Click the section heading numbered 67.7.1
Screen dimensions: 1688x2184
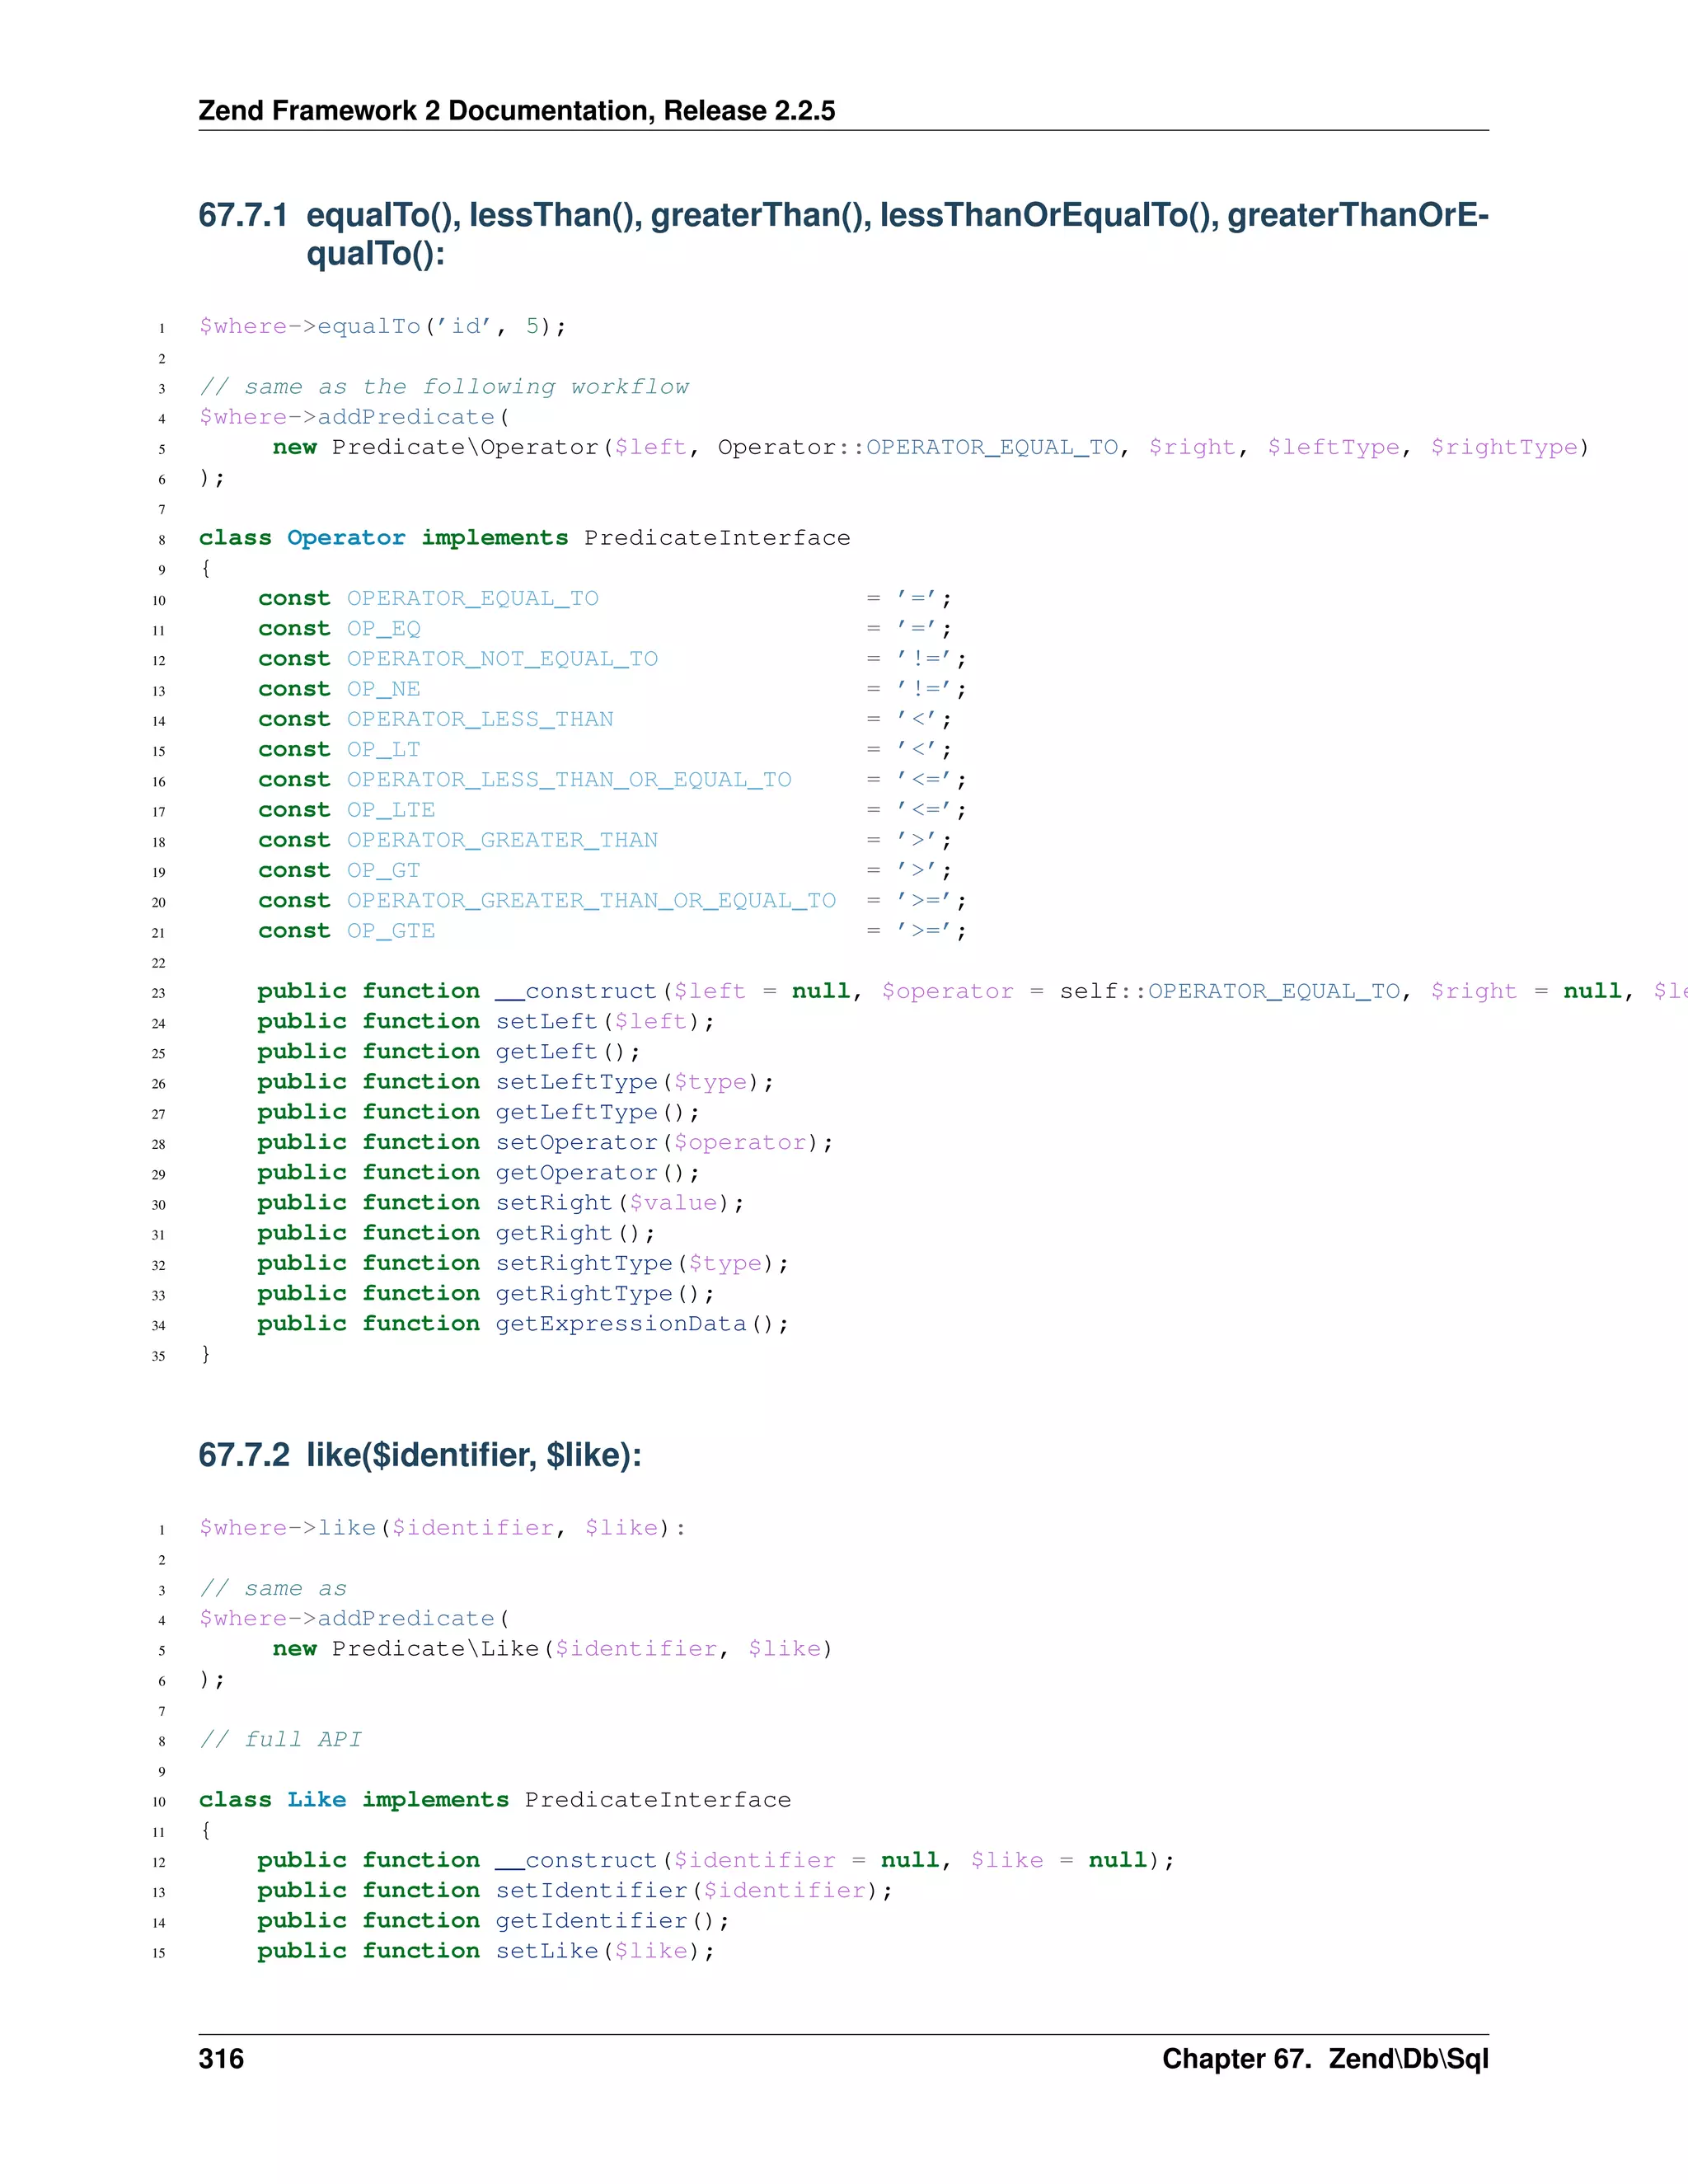click(843, 234)
